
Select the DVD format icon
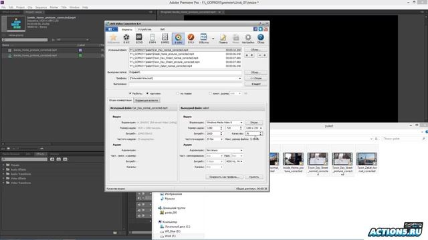[x=139, y=39]
